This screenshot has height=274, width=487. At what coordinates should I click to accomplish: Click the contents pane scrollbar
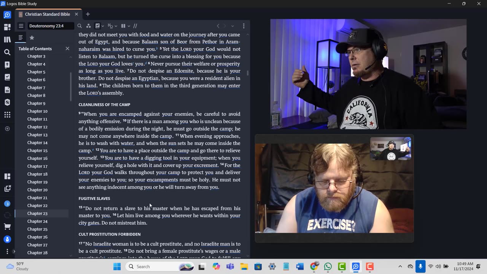point(71,87)
